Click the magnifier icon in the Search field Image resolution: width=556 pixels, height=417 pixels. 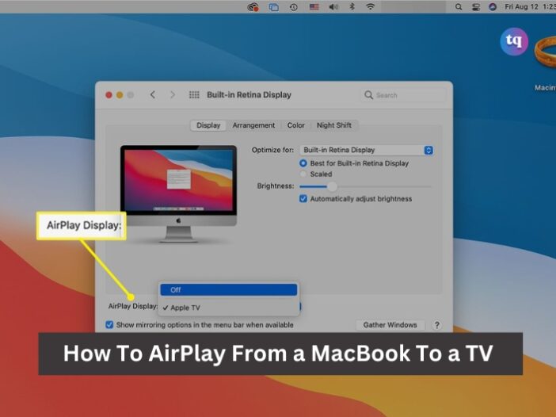pos(369,95)
